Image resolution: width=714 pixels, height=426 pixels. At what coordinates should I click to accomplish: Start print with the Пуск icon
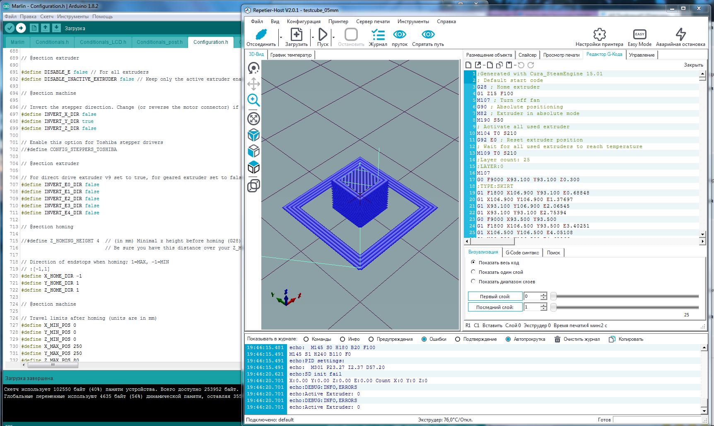coord(323,35)
